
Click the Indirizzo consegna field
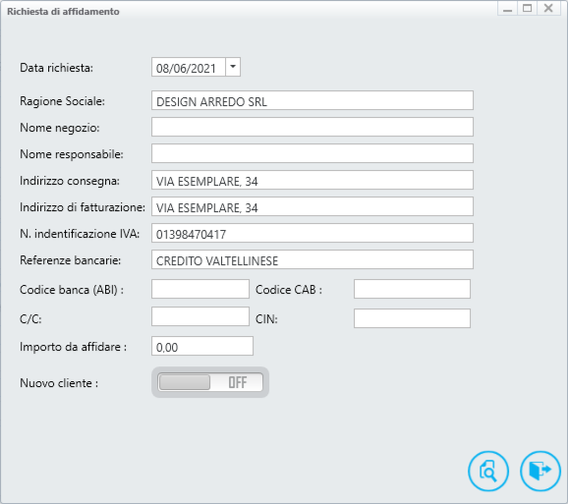point(312,180)
